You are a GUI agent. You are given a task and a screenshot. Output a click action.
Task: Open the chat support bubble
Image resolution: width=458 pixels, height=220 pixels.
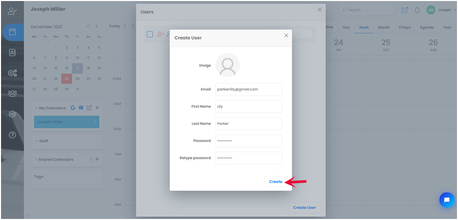pos(447,200)
